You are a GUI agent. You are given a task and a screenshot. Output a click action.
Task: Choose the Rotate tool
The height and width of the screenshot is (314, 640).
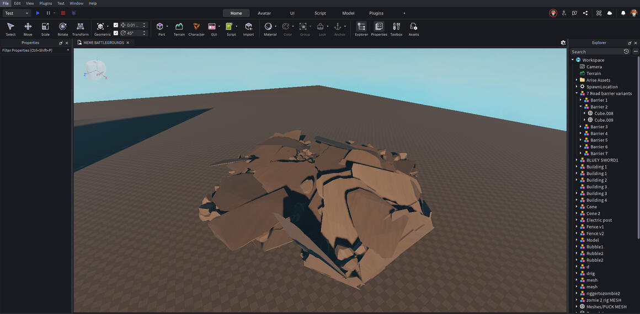click(63, 29)
